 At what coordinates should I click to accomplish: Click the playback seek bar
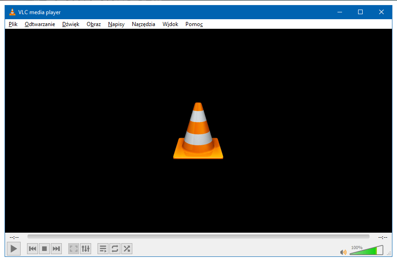[x=198, y=237]
